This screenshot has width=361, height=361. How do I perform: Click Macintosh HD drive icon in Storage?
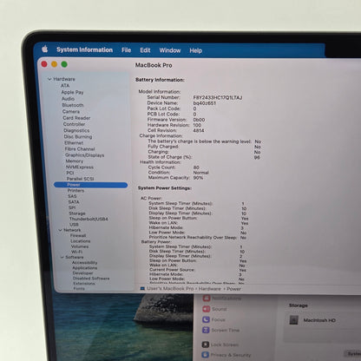(294, 320)
